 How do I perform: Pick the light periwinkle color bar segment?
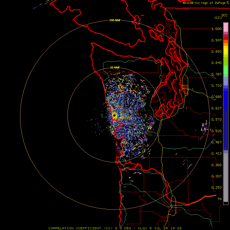pyautogui.click(x=226, y=81)
